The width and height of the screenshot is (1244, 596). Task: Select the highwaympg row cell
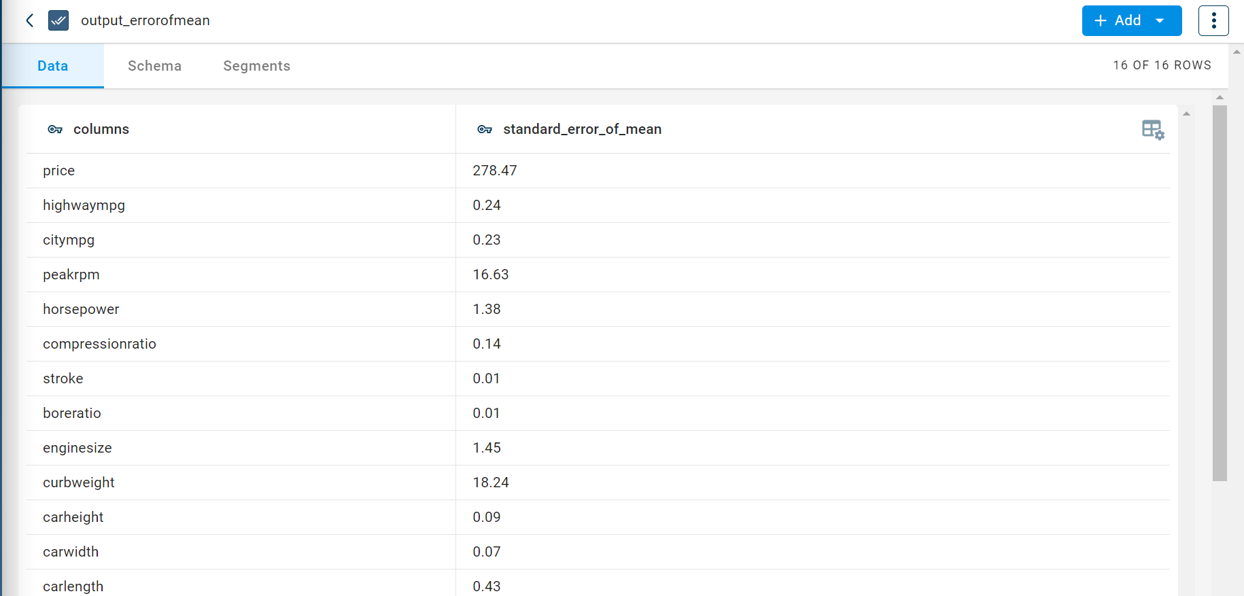(241, 205)
